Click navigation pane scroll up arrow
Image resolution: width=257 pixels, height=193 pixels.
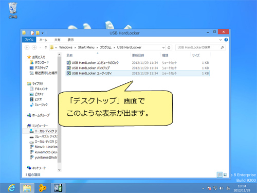coord(59,55)
